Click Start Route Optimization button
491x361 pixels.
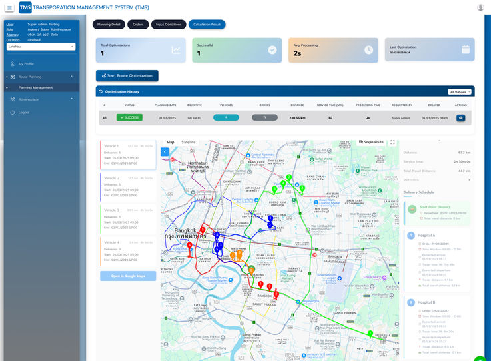pos(127,75)
